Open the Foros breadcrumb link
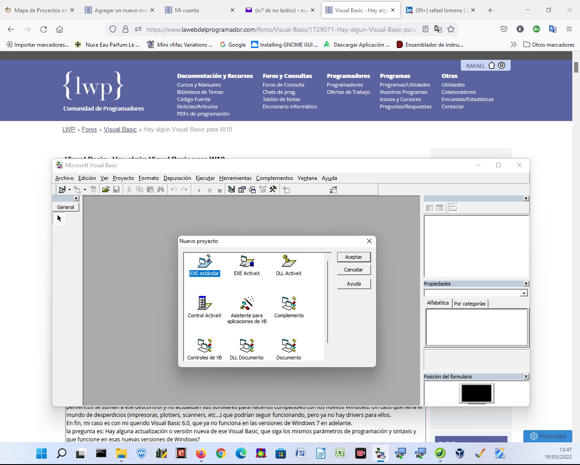The height and width of the screenshot is (465, 580). [89, 129]
